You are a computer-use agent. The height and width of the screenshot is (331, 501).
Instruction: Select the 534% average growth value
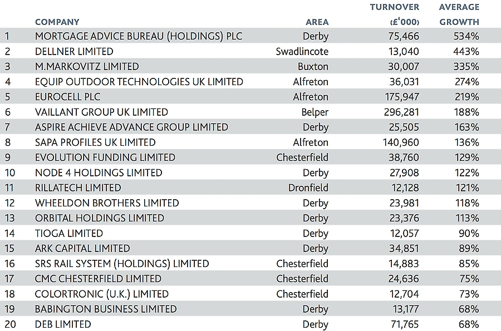466,36
